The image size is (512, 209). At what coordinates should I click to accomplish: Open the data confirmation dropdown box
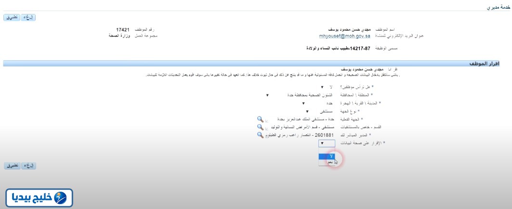pos(327,143)
